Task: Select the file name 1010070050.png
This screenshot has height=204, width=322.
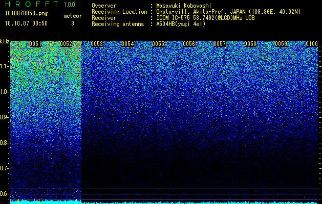Action: [27, 14]
